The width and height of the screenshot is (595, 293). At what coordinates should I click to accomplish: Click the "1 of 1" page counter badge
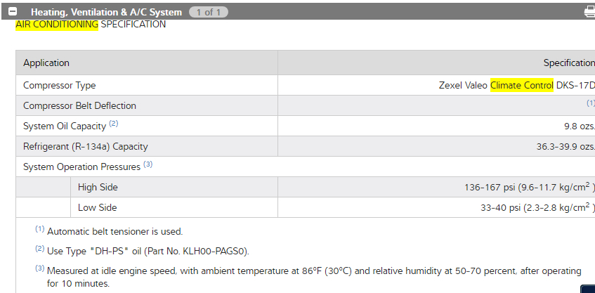click(208, 12)
